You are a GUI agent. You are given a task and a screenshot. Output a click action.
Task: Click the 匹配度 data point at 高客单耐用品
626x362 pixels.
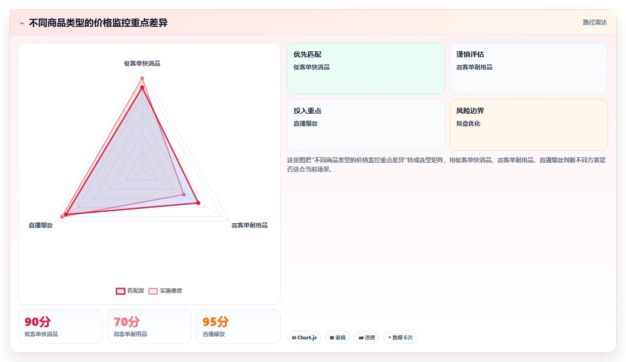coord(198,202)
